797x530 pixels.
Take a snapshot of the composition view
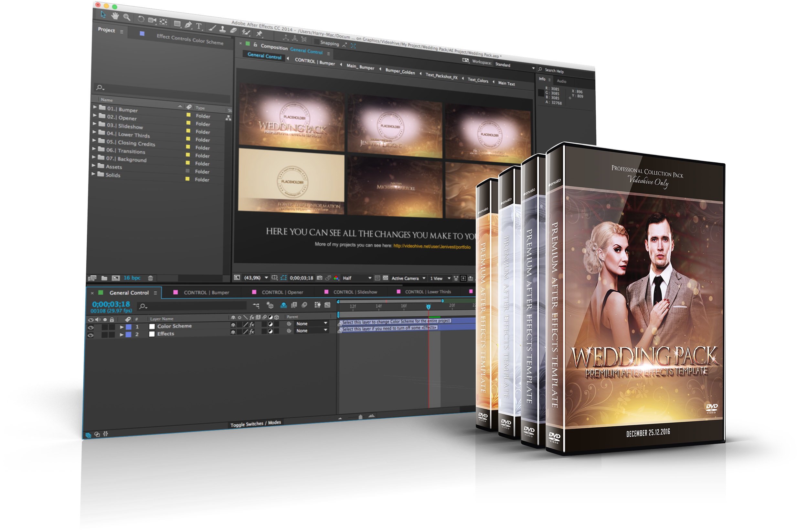319,278
